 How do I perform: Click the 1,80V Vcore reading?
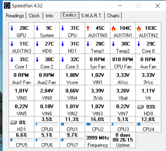tap(72, 75)
